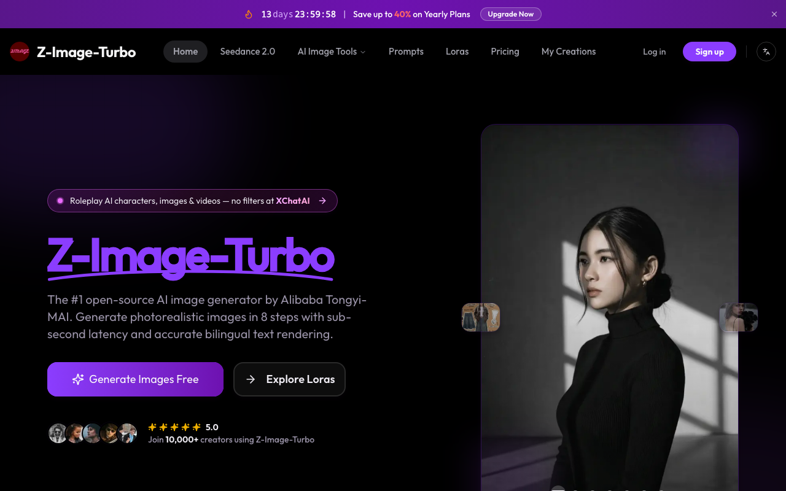786x491 pixels.
Task: Go to the Home tab
Action: (185, 52)
